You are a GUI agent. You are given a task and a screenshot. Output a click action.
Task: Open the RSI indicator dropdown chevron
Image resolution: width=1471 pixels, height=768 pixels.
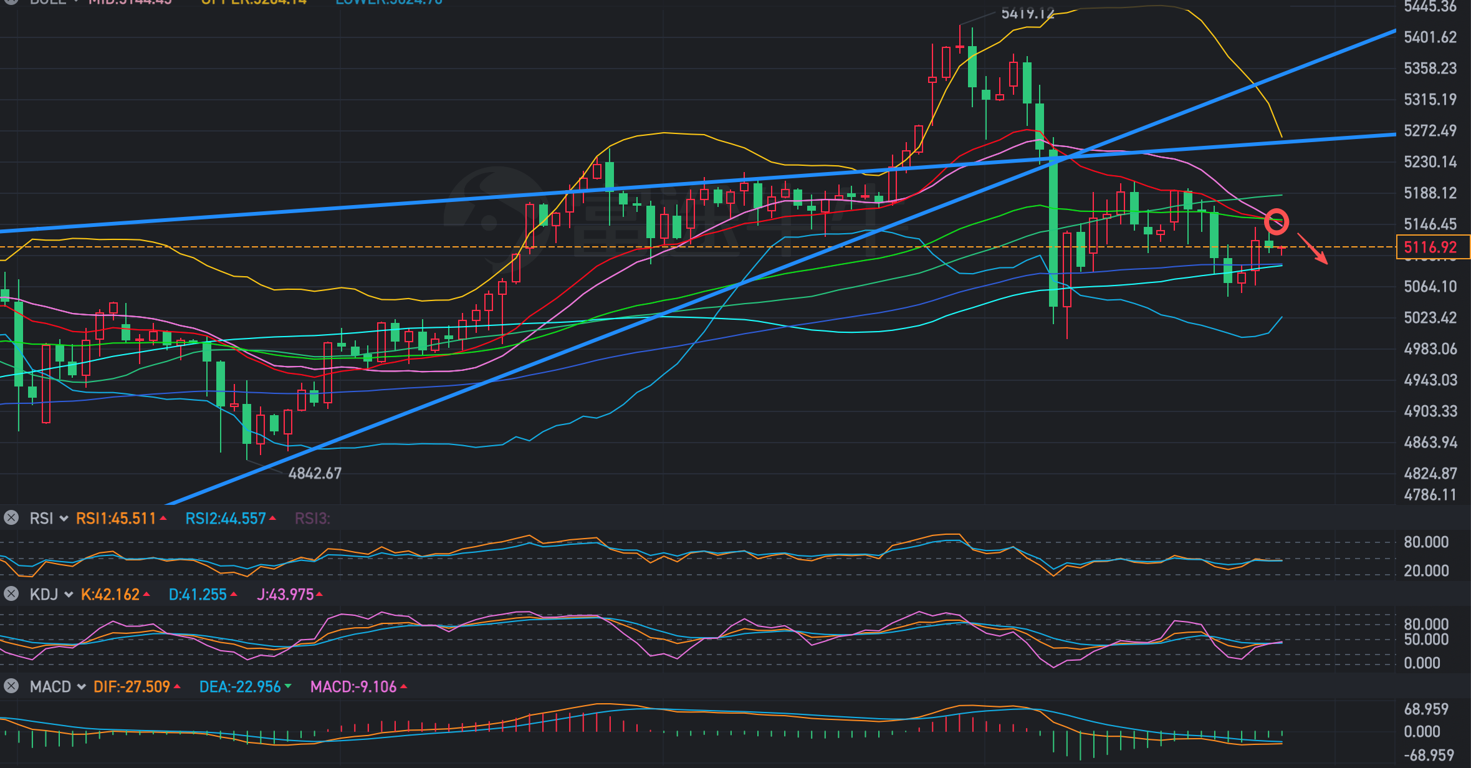coord(64,519)
